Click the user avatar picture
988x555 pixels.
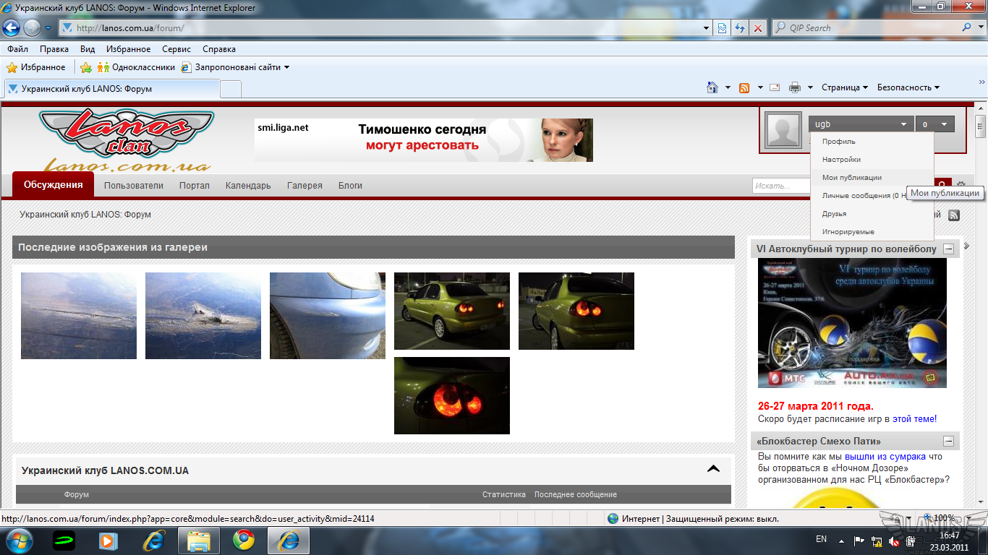[783, 130]
